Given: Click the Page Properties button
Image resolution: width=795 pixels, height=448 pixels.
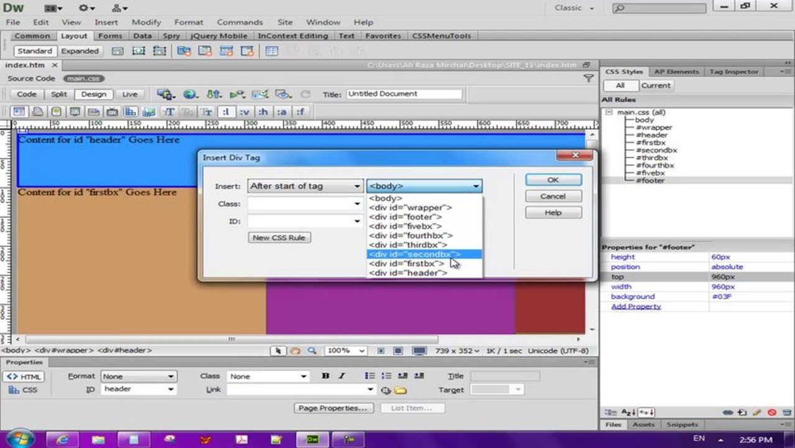Looking at the screenshot, I should pos(334,408).
